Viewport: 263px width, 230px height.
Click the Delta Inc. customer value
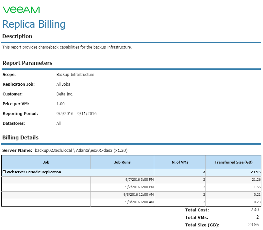point(65,94)
